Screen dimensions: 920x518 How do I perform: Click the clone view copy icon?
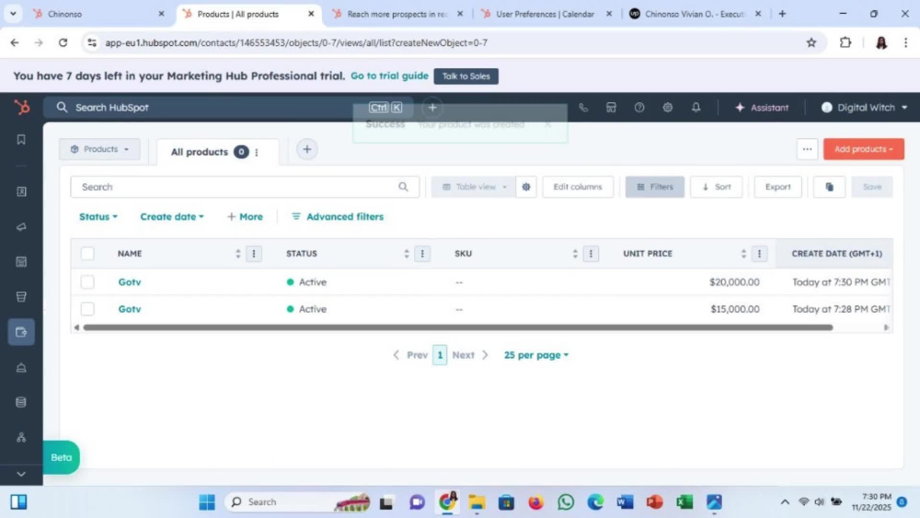(829, 187)
